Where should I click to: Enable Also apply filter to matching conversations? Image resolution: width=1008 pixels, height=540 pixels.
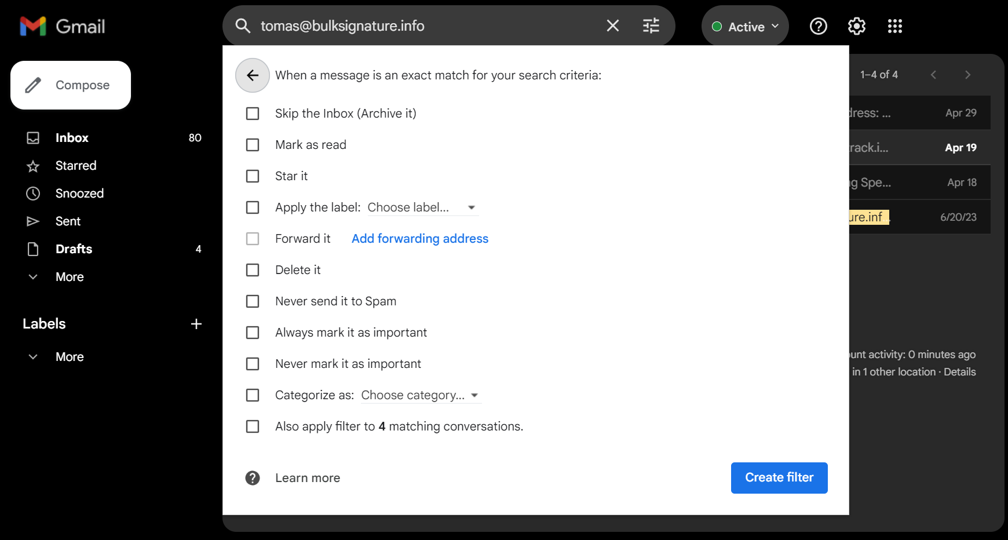pyautogui.click(x=253, y=426)
